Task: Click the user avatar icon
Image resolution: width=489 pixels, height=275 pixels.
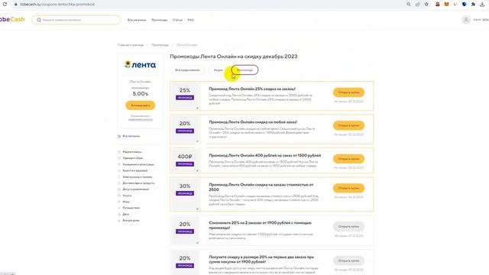Action: click(x=466, y=20)
